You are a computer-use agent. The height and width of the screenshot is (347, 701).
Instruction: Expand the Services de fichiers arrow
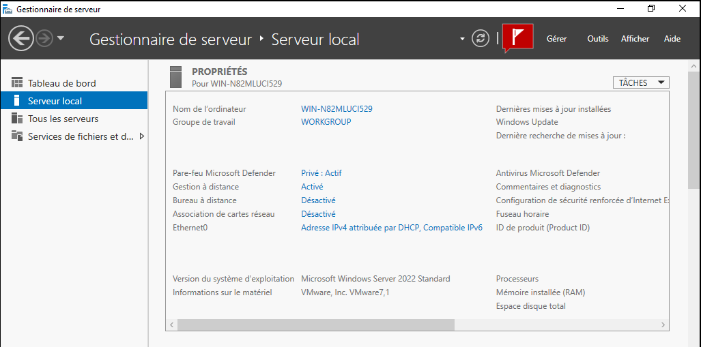coord(142,136)
